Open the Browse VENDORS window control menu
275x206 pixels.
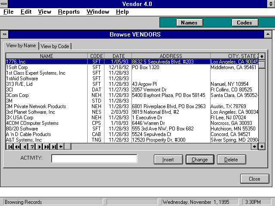[4, 34]
